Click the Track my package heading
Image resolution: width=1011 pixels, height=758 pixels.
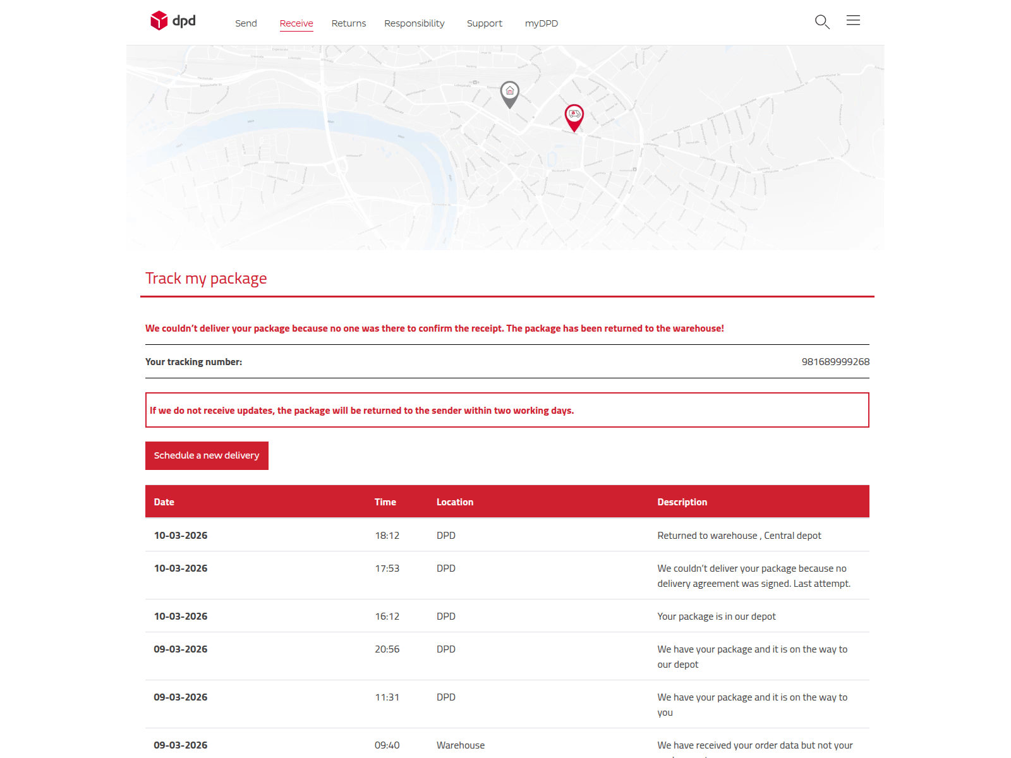[x=207, y=278]
